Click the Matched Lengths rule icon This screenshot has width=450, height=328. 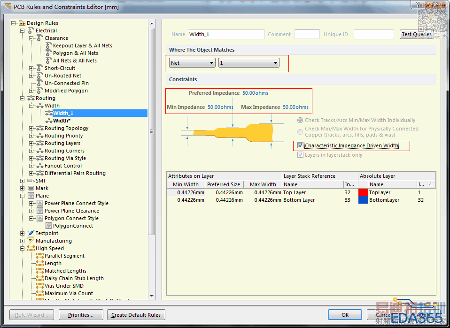pos(40,271)
